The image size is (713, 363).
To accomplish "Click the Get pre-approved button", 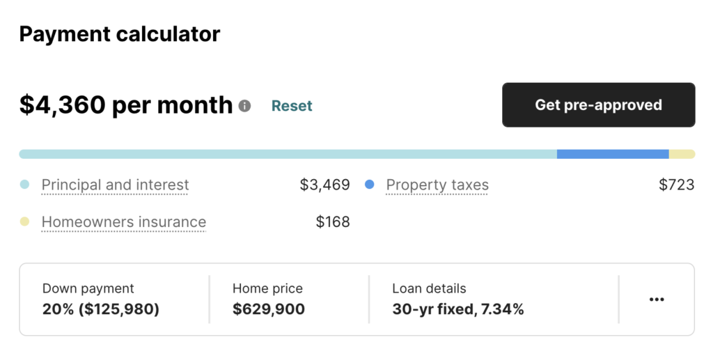I will click(x=598, y=105).
